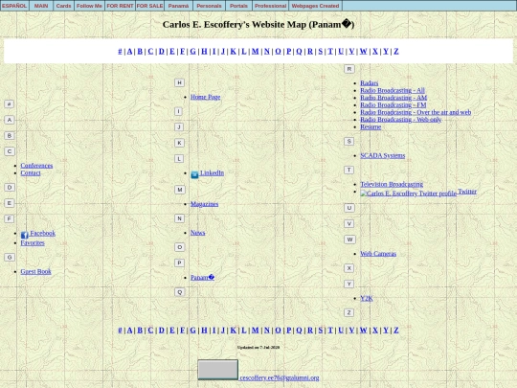
Task: Open the Twitter text link
Action: click(x=467, y=192)
